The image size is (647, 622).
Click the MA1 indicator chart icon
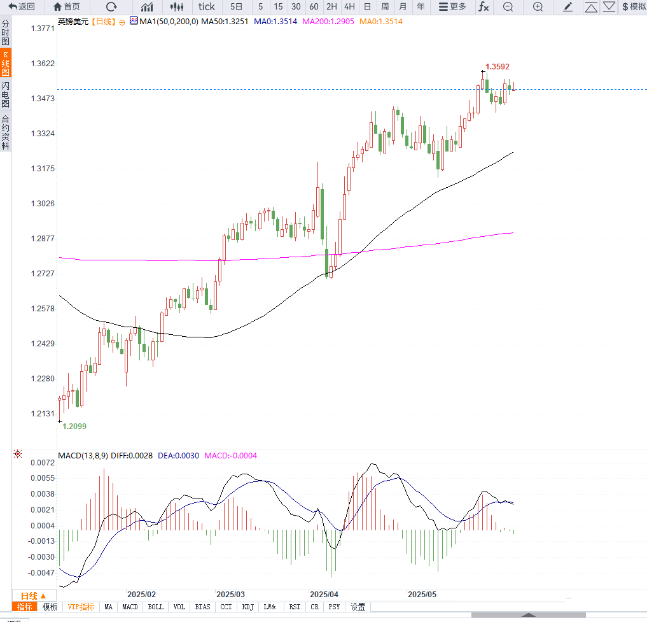tap(134, 20)
